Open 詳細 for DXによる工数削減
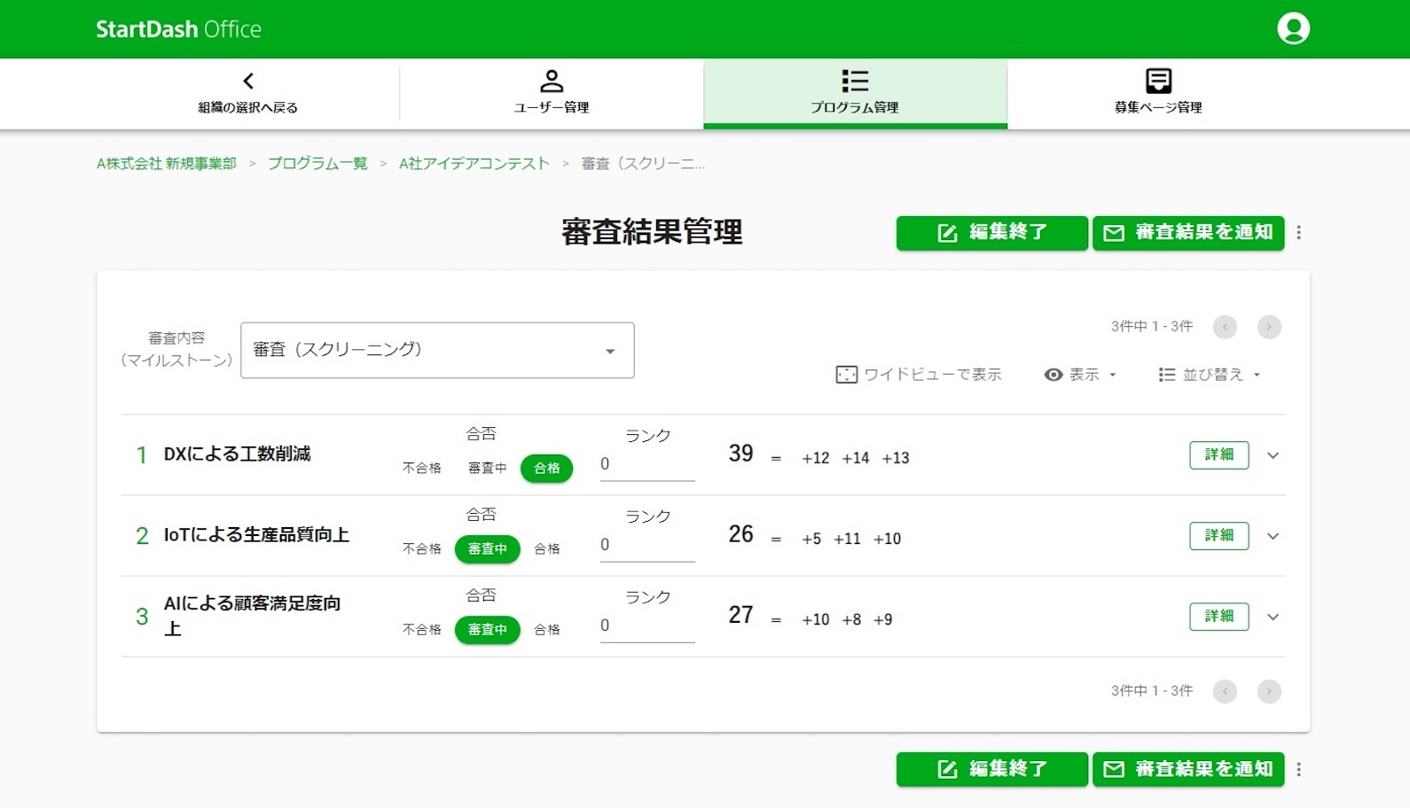1410x808 pixels. pyautogui.click(x=1219, y=454)
